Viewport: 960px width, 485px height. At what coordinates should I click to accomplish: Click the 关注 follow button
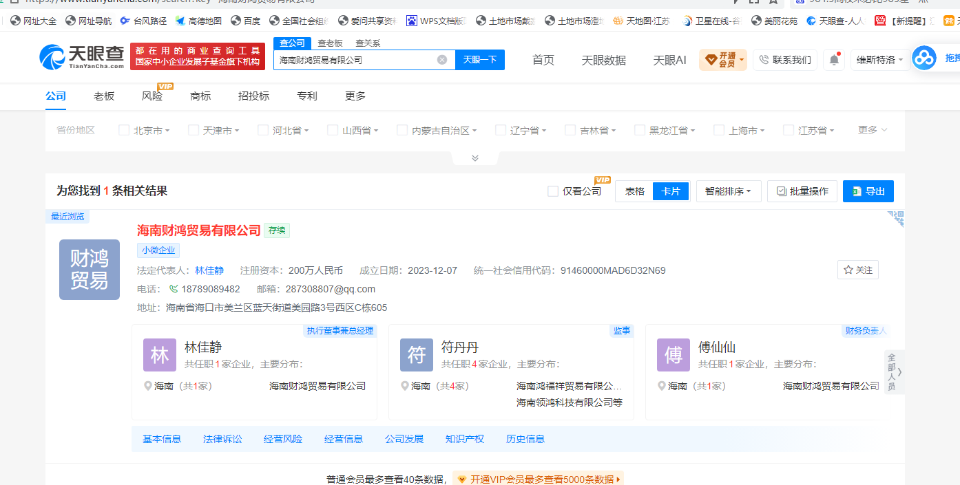pos(858,270)
